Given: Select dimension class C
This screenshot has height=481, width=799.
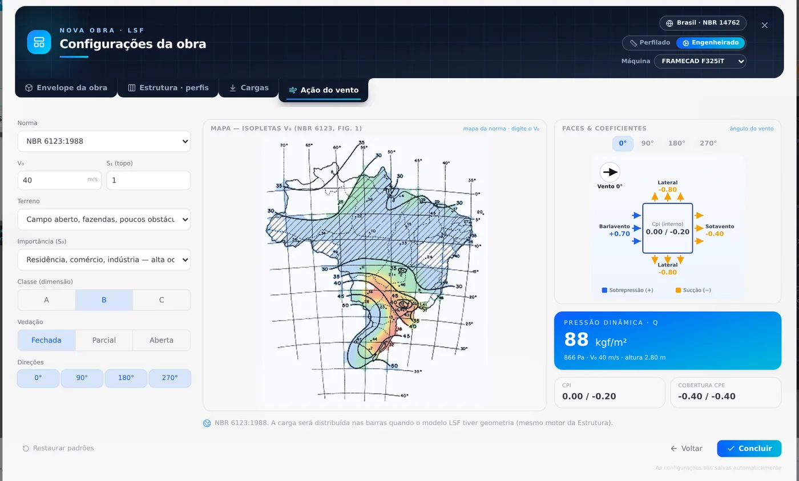Looking at the screenshot, I should click(x=162, y=300).
